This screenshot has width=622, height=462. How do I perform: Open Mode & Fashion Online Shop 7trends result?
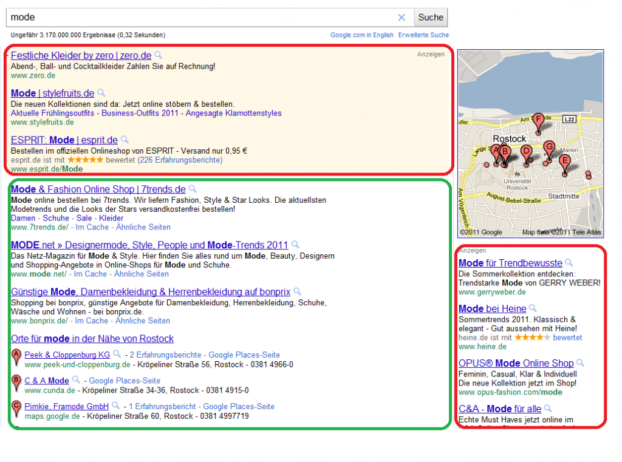click(x=98, y=189)
